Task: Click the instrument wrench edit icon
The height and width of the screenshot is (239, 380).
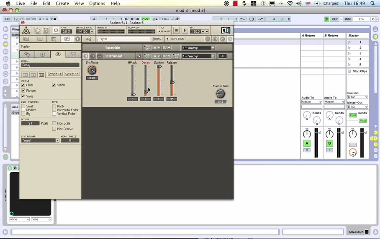Action: (139, 56)
